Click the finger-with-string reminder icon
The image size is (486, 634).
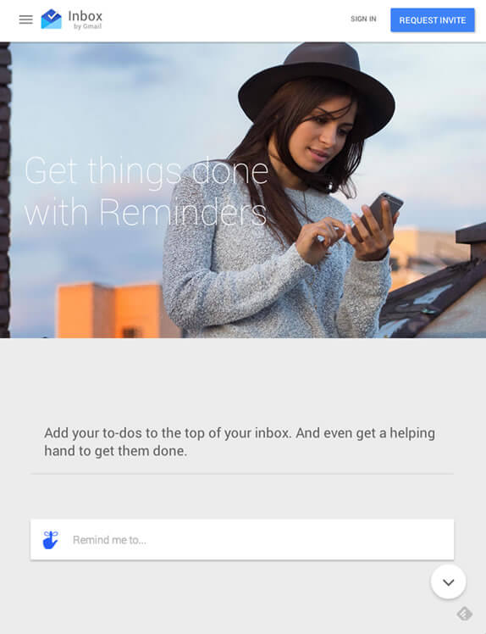pyautogui.click(x=51, y=540)
